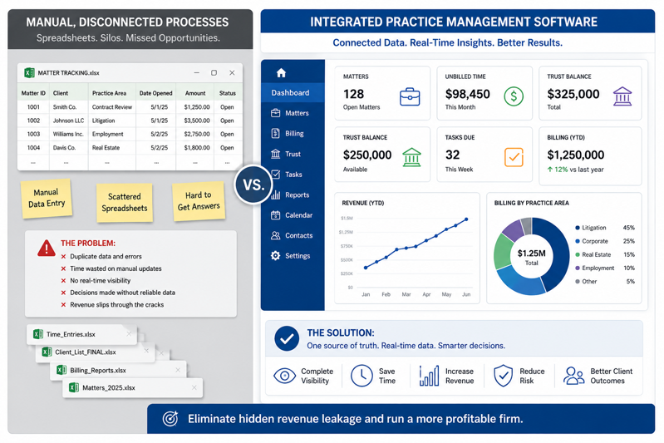
Task: Click the Trust bank sidebar icon
Action: (x=275, y=154)
